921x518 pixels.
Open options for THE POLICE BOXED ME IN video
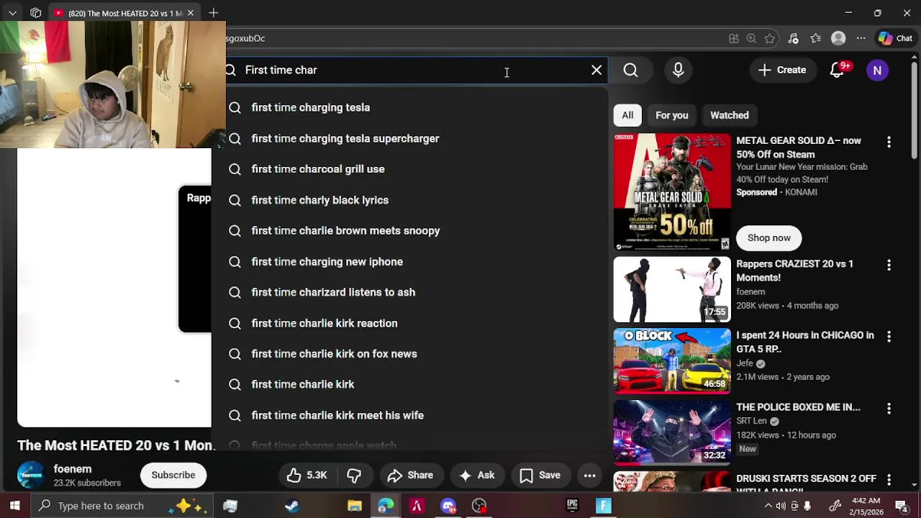[889, 409]
